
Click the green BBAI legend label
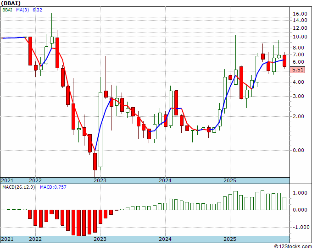(7, 10)
